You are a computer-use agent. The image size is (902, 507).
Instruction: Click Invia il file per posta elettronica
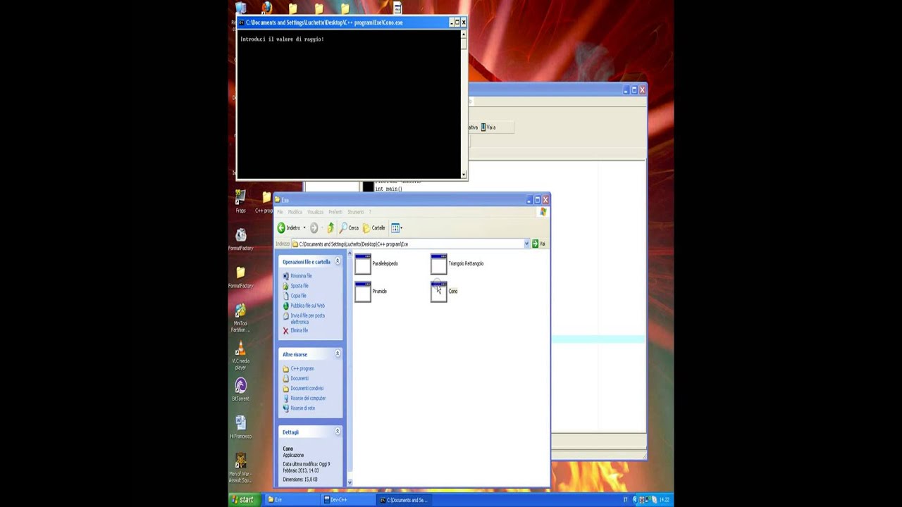click(x=307, y=318)
